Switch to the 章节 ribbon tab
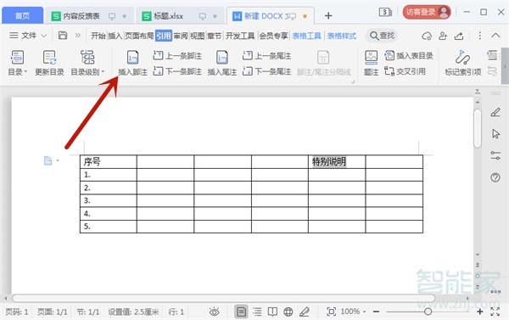509x320 pixels. point(214,36)
